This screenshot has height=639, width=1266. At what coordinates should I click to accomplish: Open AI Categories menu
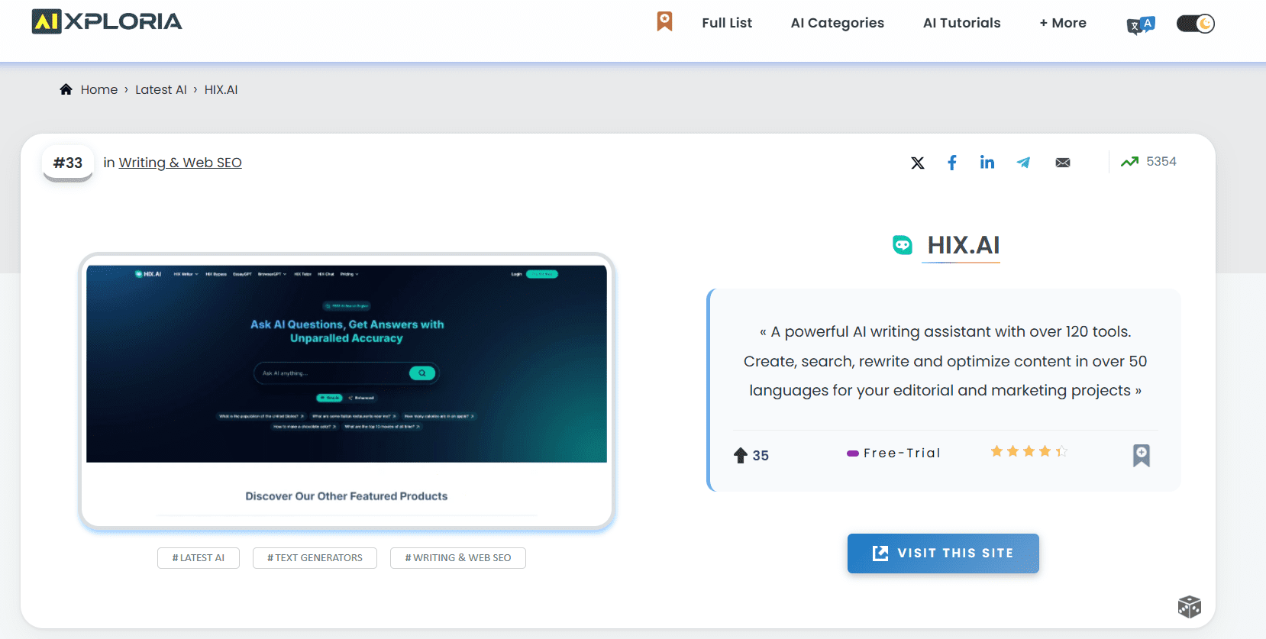coord(837,23)
